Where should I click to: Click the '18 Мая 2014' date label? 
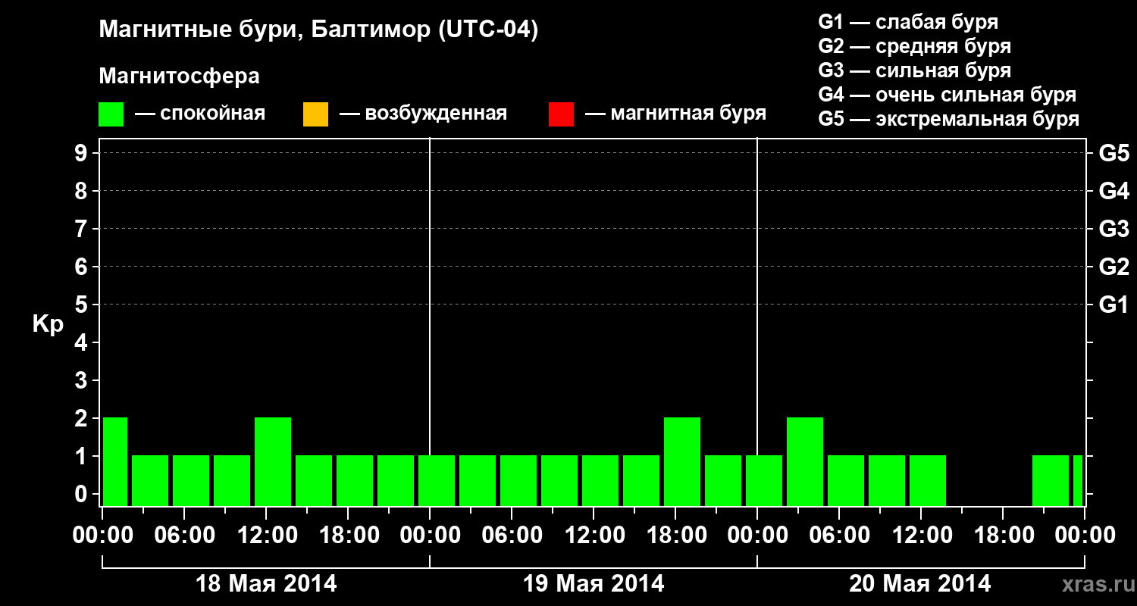click(266, 583)
